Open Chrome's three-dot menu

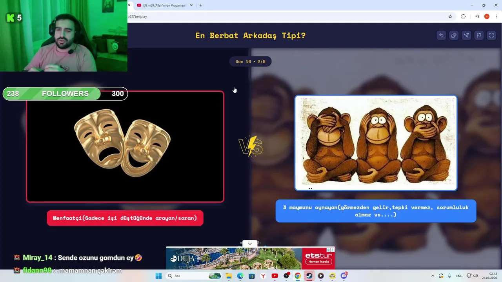click(496, 16)
